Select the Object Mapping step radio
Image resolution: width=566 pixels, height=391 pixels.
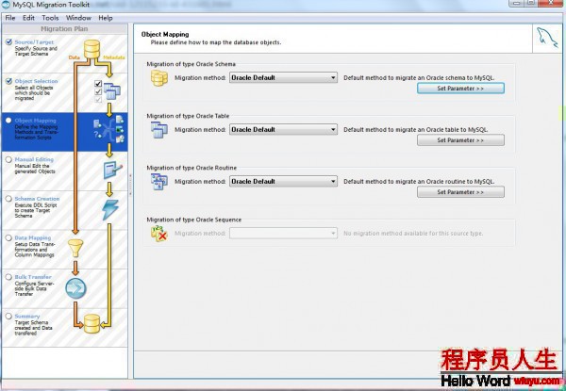(x=8, y=121)
